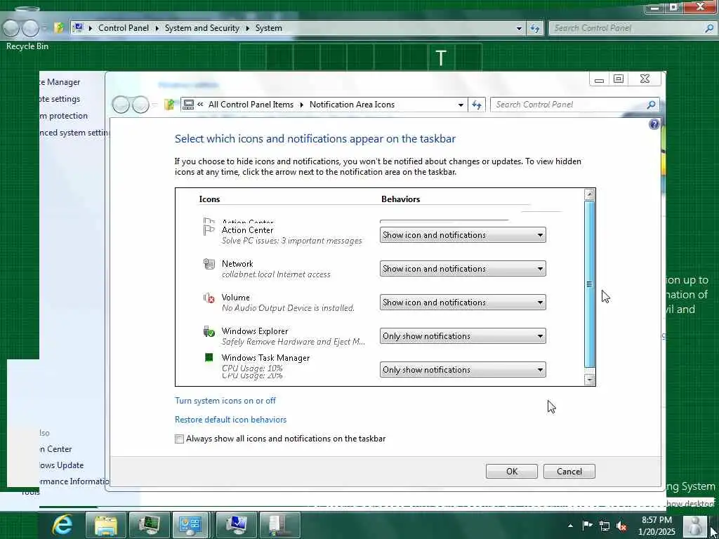Refresh the System window address bar
The image size is (719, 539).
click(534, 28)
